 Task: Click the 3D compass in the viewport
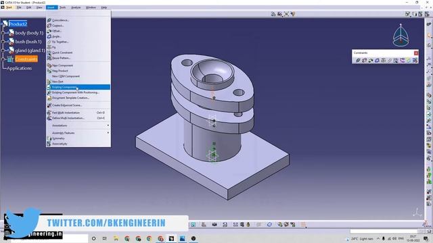tap(401, 36)
